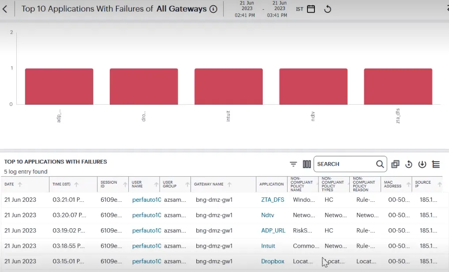Go back using the back arrow
The height and width of the screenshot is (272, 449).
pos(5,9)
